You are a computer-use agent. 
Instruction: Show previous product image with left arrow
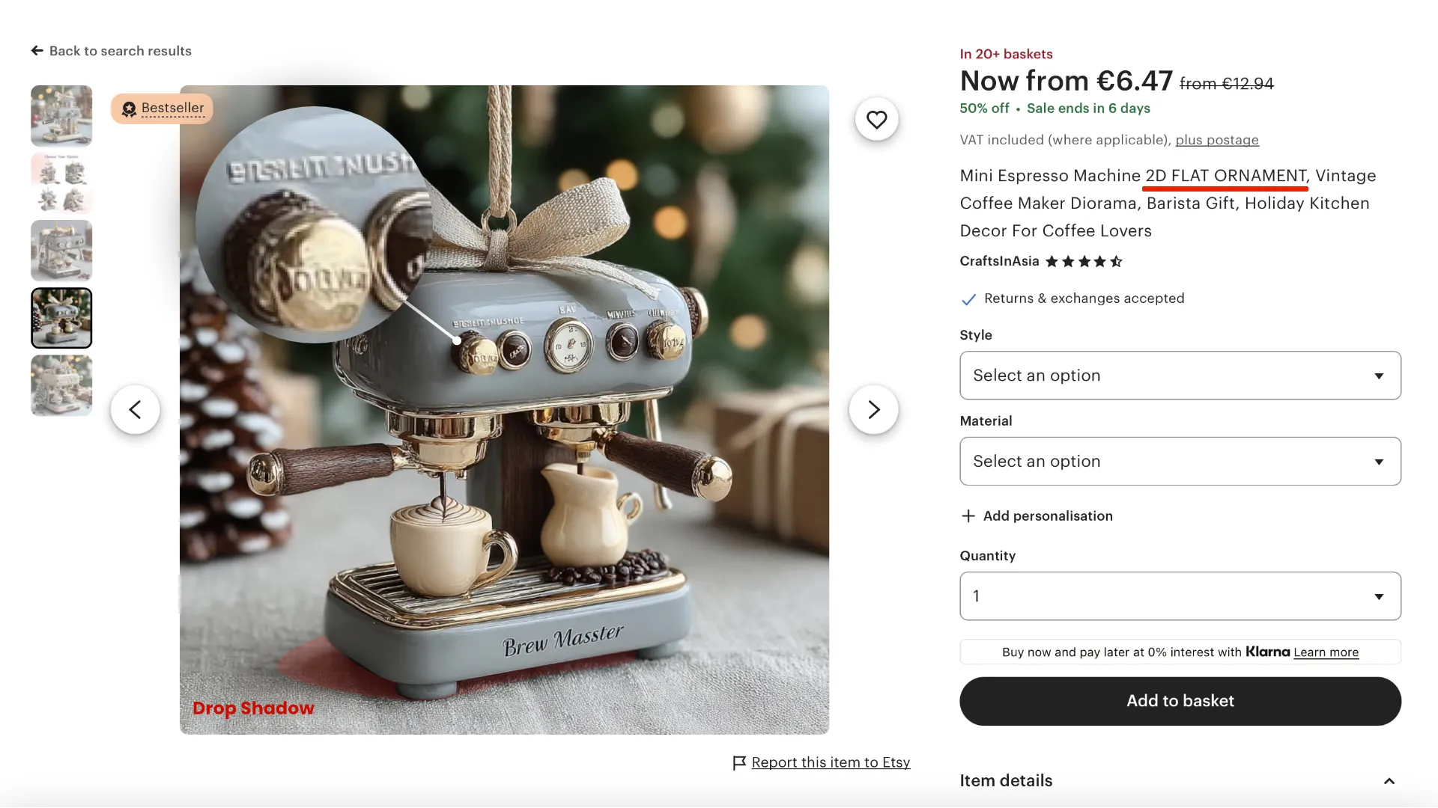point(135,409)
